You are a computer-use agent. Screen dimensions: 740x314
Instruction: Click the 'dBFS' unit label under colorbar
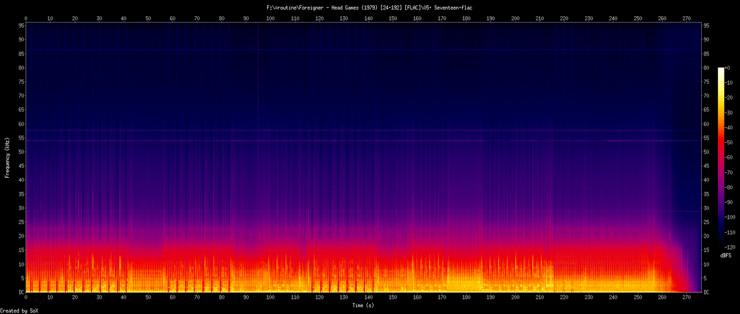726,255
